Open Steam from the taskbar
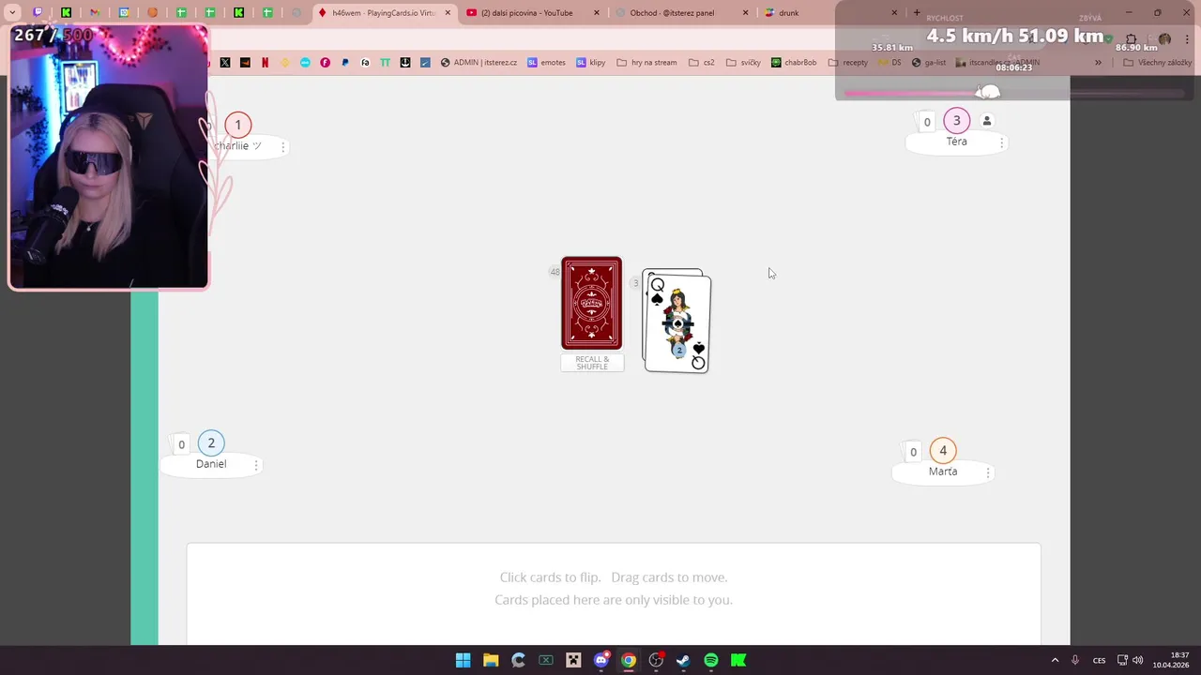 (684, 660)
